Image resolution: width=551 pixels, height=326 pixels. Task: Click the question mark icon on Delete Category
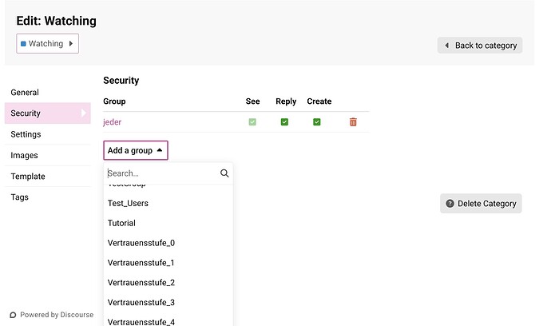coord(450,203)
